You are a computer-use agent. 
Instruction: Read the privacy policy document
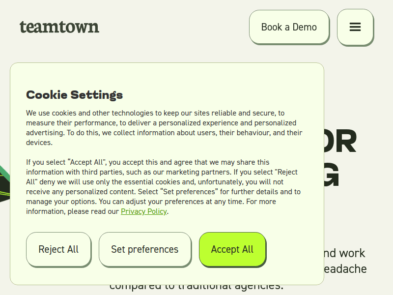click(143, 211)
